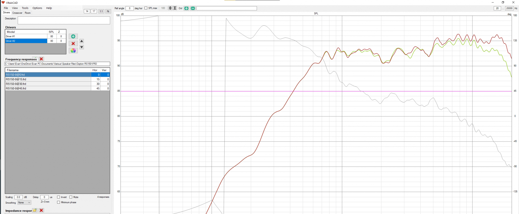Move driver up in the list
The image size is (519, 214).
82,41
